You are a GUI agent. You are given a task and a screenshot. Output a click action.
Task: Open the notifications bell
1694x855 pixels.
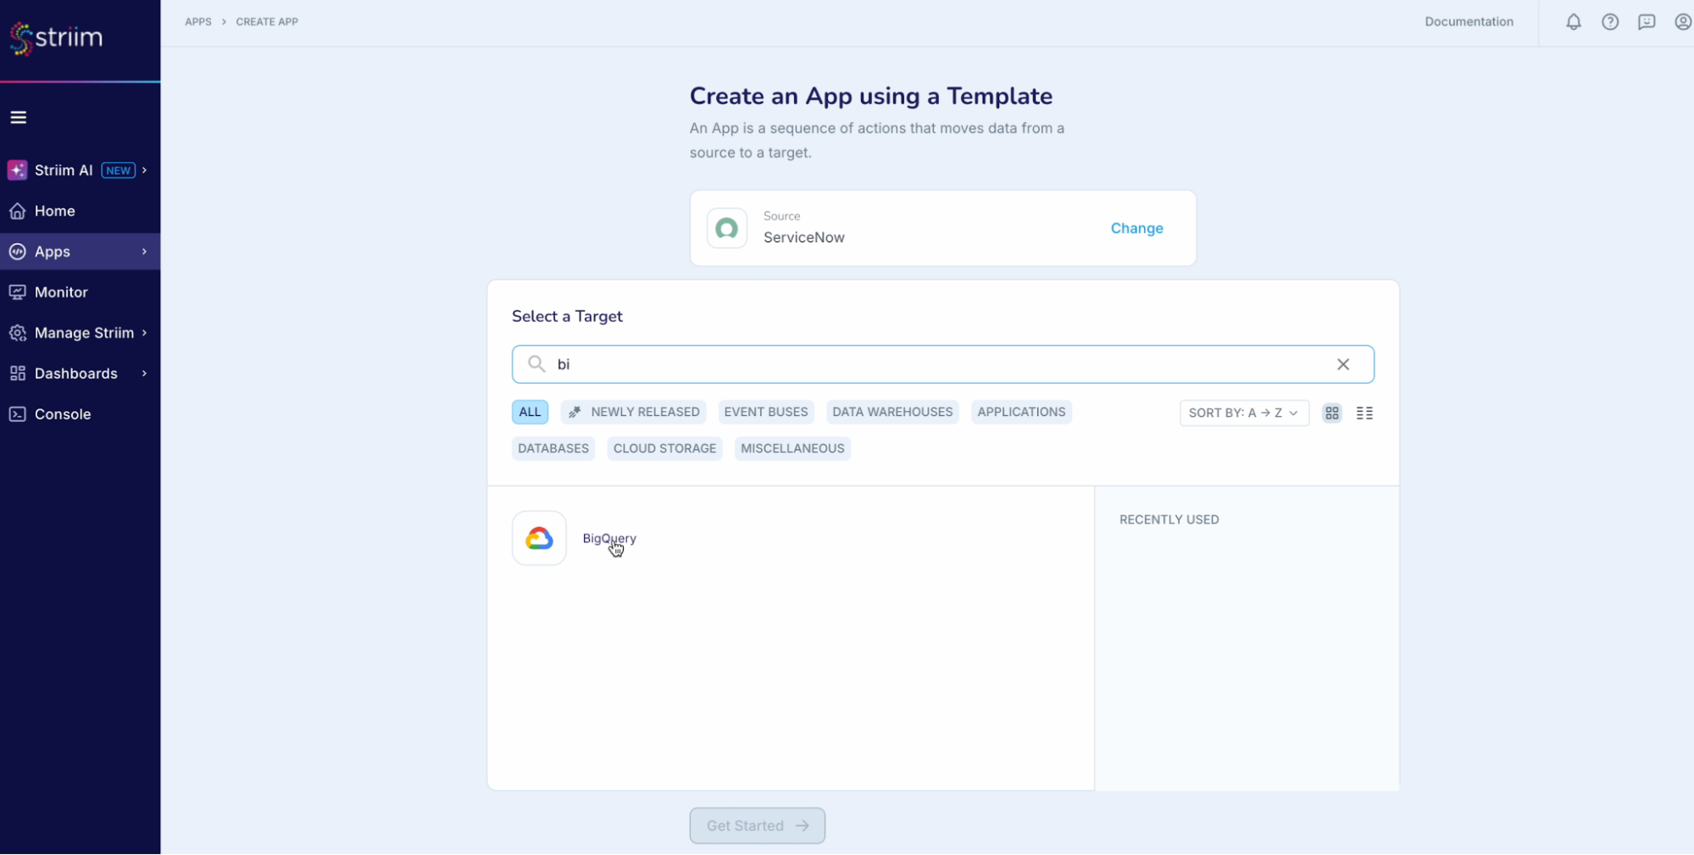coord(1574,22)
